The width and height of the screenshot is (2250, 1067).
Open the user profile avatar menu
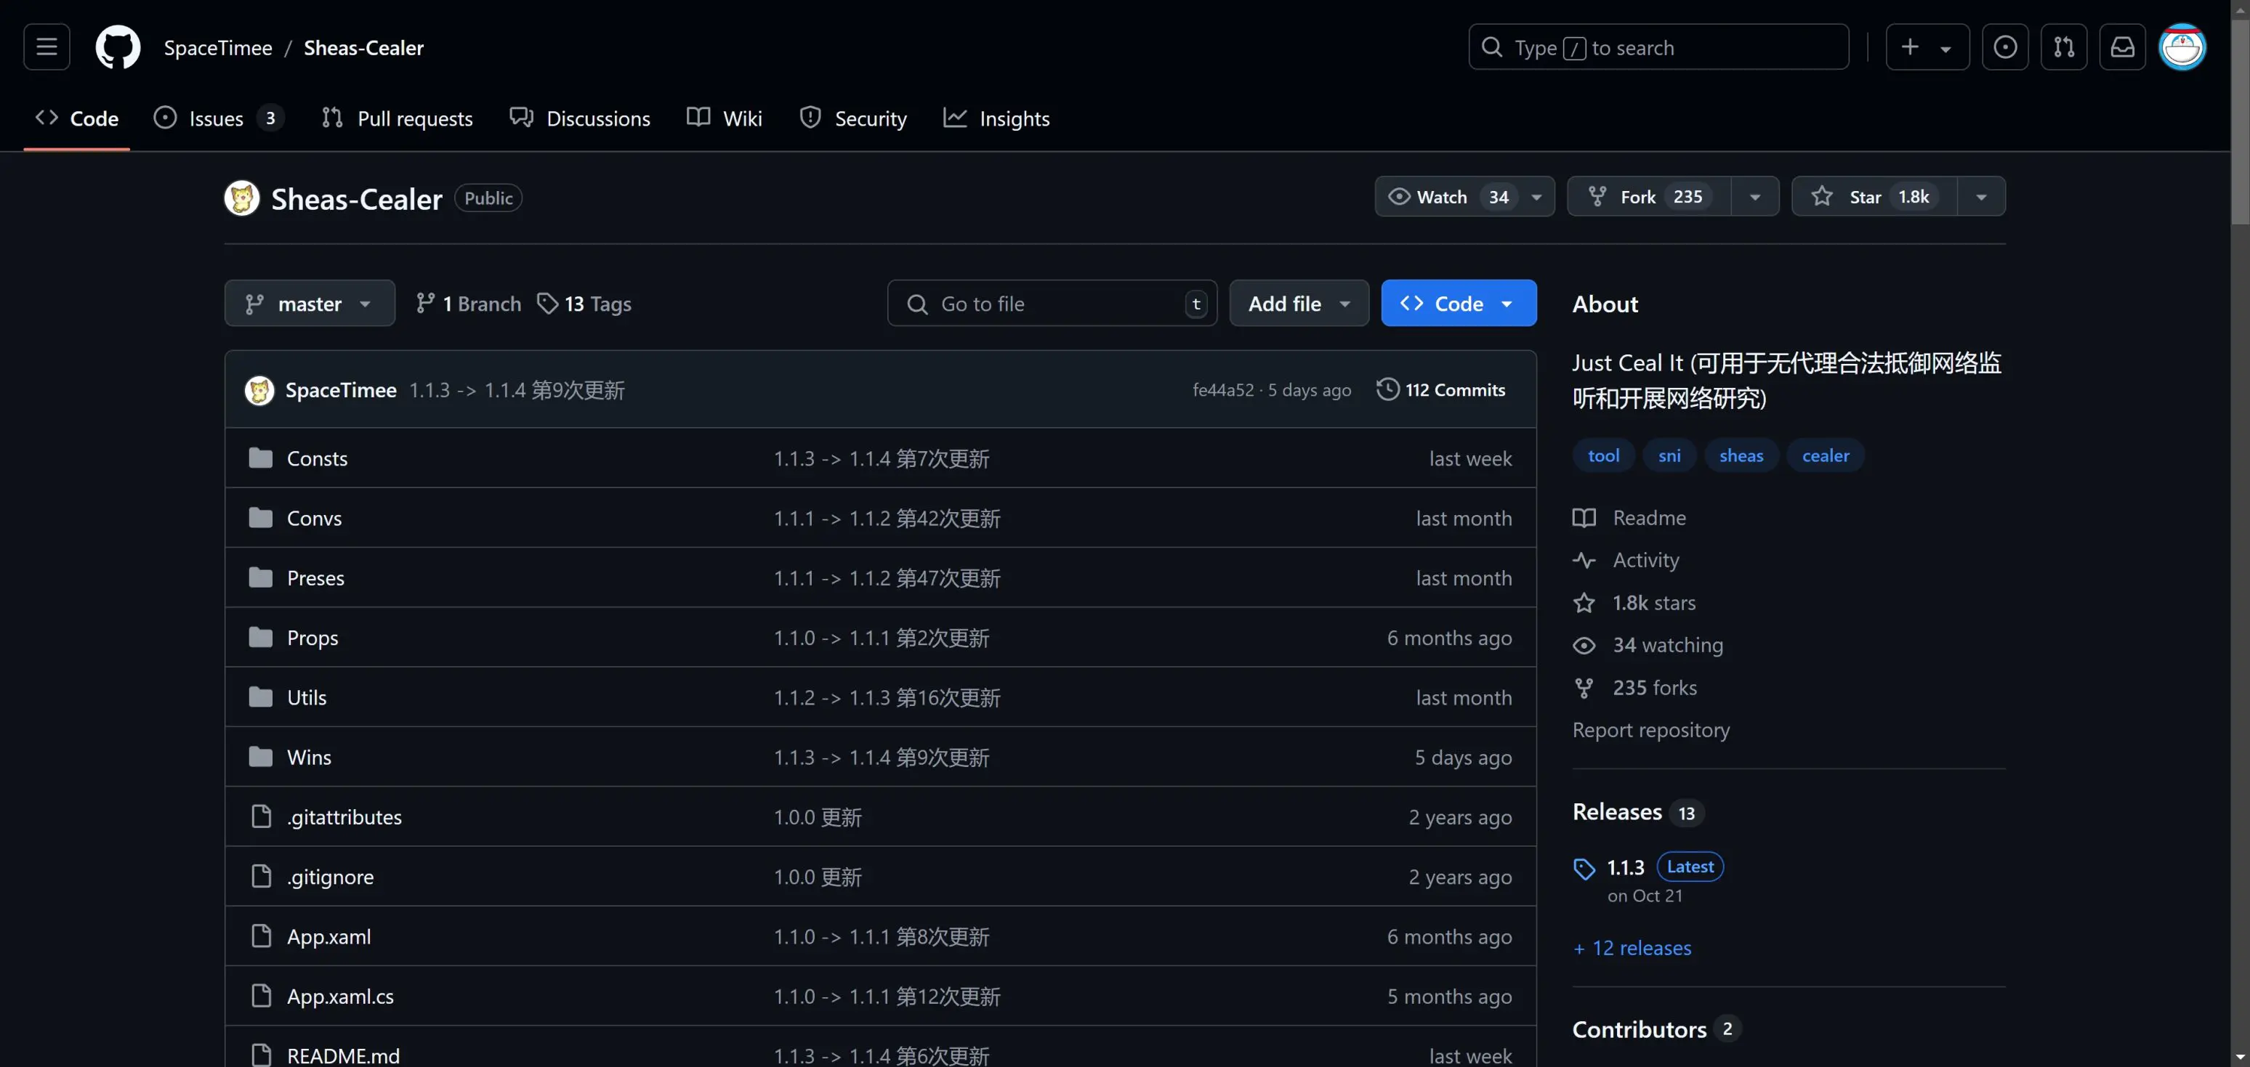[x=2181, y=47]
